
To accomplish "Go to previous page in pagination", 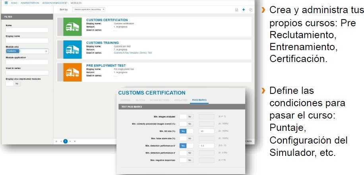I will [61, 141].
